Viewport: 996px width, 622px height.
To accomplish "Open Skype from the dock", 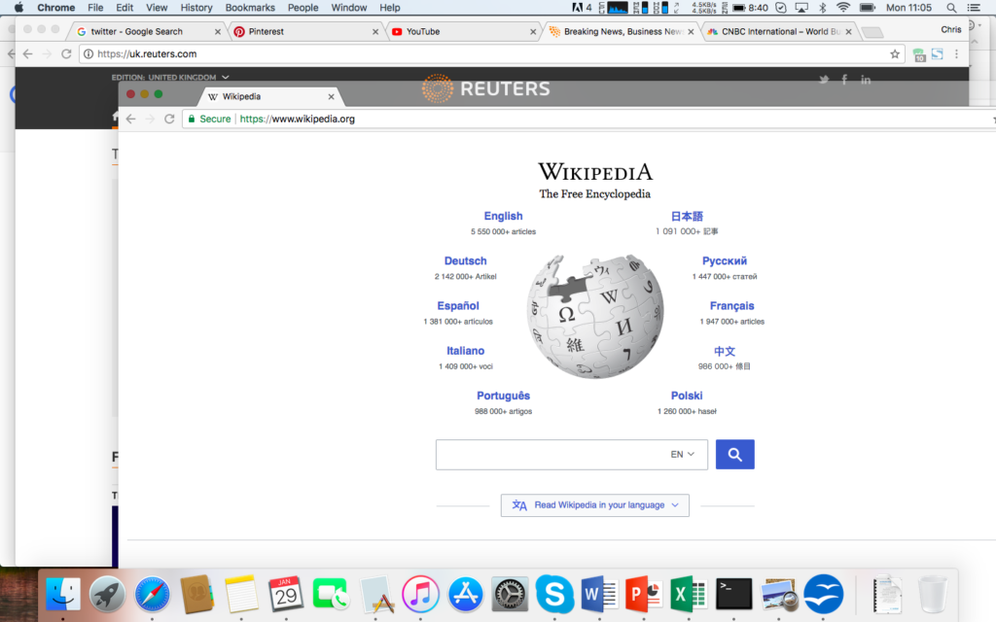I will [x=554, y=593].
